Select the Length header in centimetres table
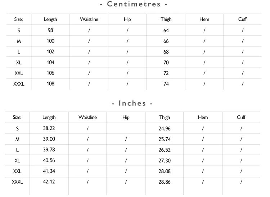Viewport: 270px width, 197px height. (50, 19)
